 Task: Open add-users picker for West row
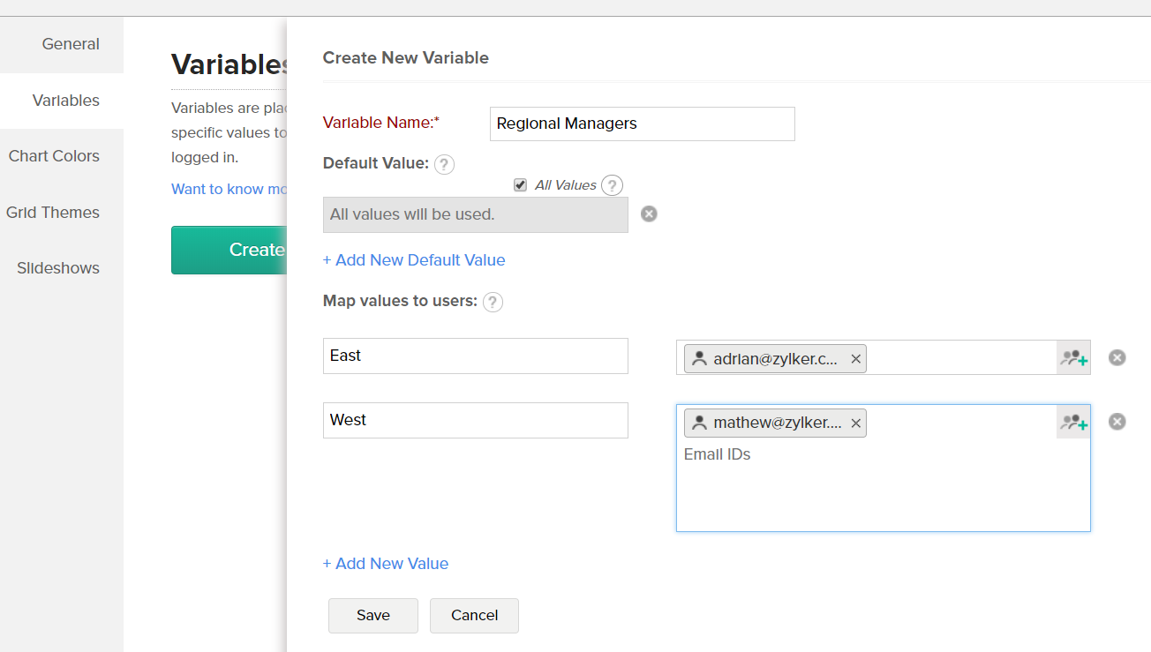click(1073, 423)
